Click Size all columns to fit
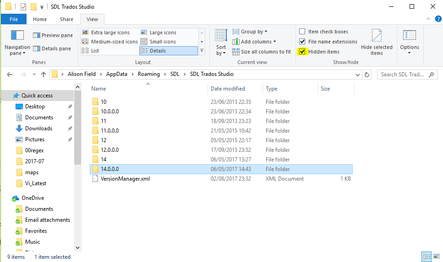The height and width of the screenshot is (262, 443). pos(262,52)
